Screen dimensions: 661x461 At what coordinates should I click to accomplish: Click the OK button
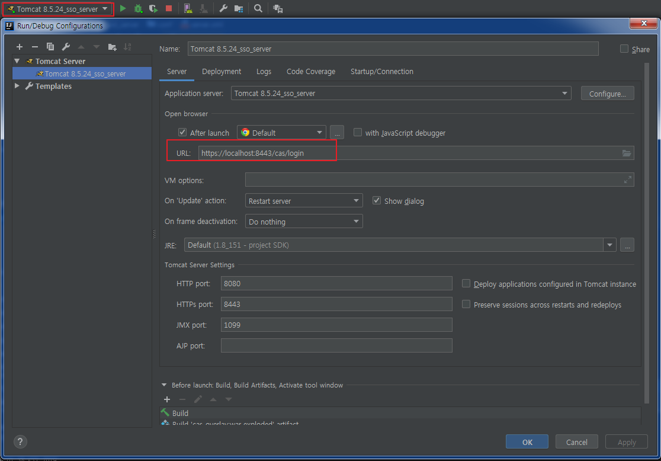527,442
